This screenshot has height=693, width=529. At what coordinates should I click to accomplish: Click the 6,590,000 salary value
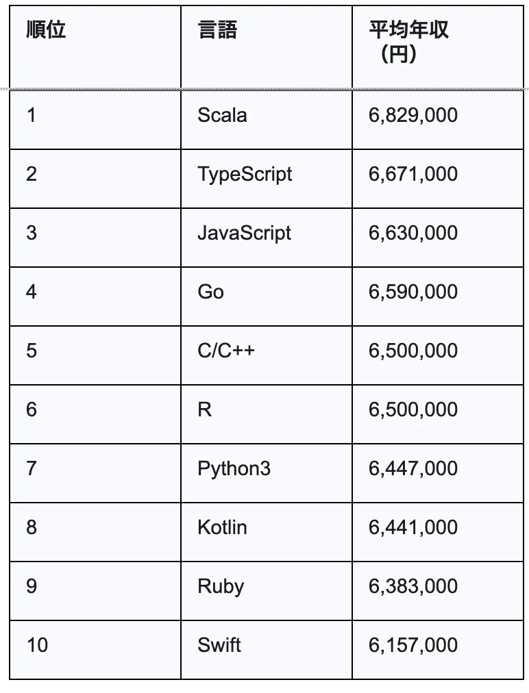413,292
